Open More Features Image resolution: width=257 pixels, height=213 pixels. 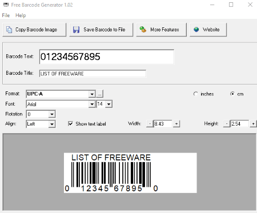tap(162, 30)
